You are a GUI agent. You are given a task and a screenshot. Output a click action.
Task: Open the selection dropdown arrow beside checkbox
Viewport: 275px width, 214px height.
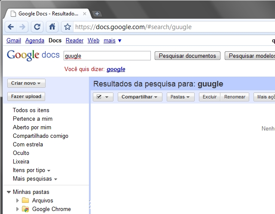(x=107, y=97)
